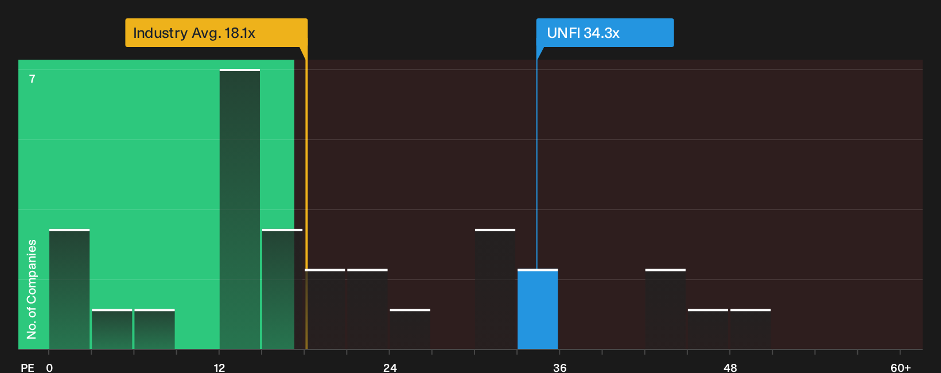Click the 48 tick label on PE axis

[730, 368]
